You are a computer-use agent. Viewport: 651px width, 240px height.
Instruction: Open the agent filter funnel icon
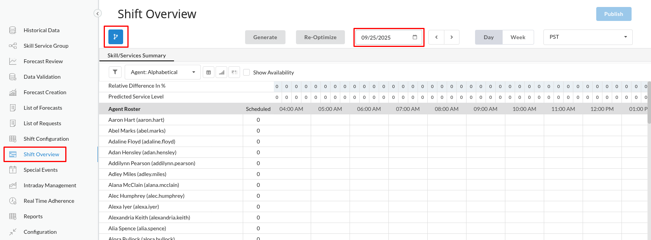coord(115,72)
